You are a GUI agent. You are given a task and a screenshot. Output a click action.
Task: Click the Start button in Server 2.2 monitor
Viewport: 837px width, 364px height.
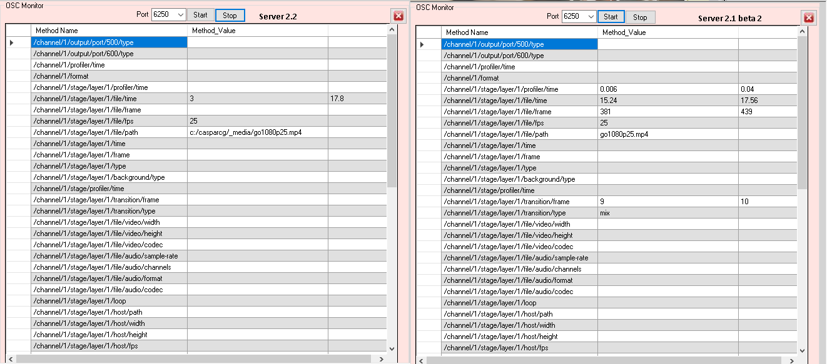point(200,15)
